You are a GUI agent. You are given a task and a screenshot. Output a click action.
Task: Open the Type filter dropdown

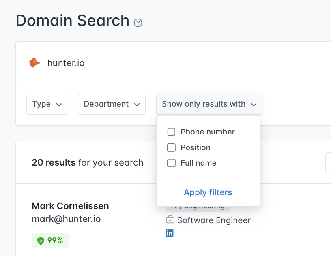point(47,104)
